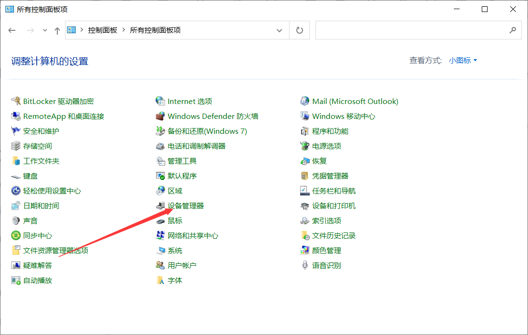
Task: Open the 恢复 link
Action: click(319, 161)
